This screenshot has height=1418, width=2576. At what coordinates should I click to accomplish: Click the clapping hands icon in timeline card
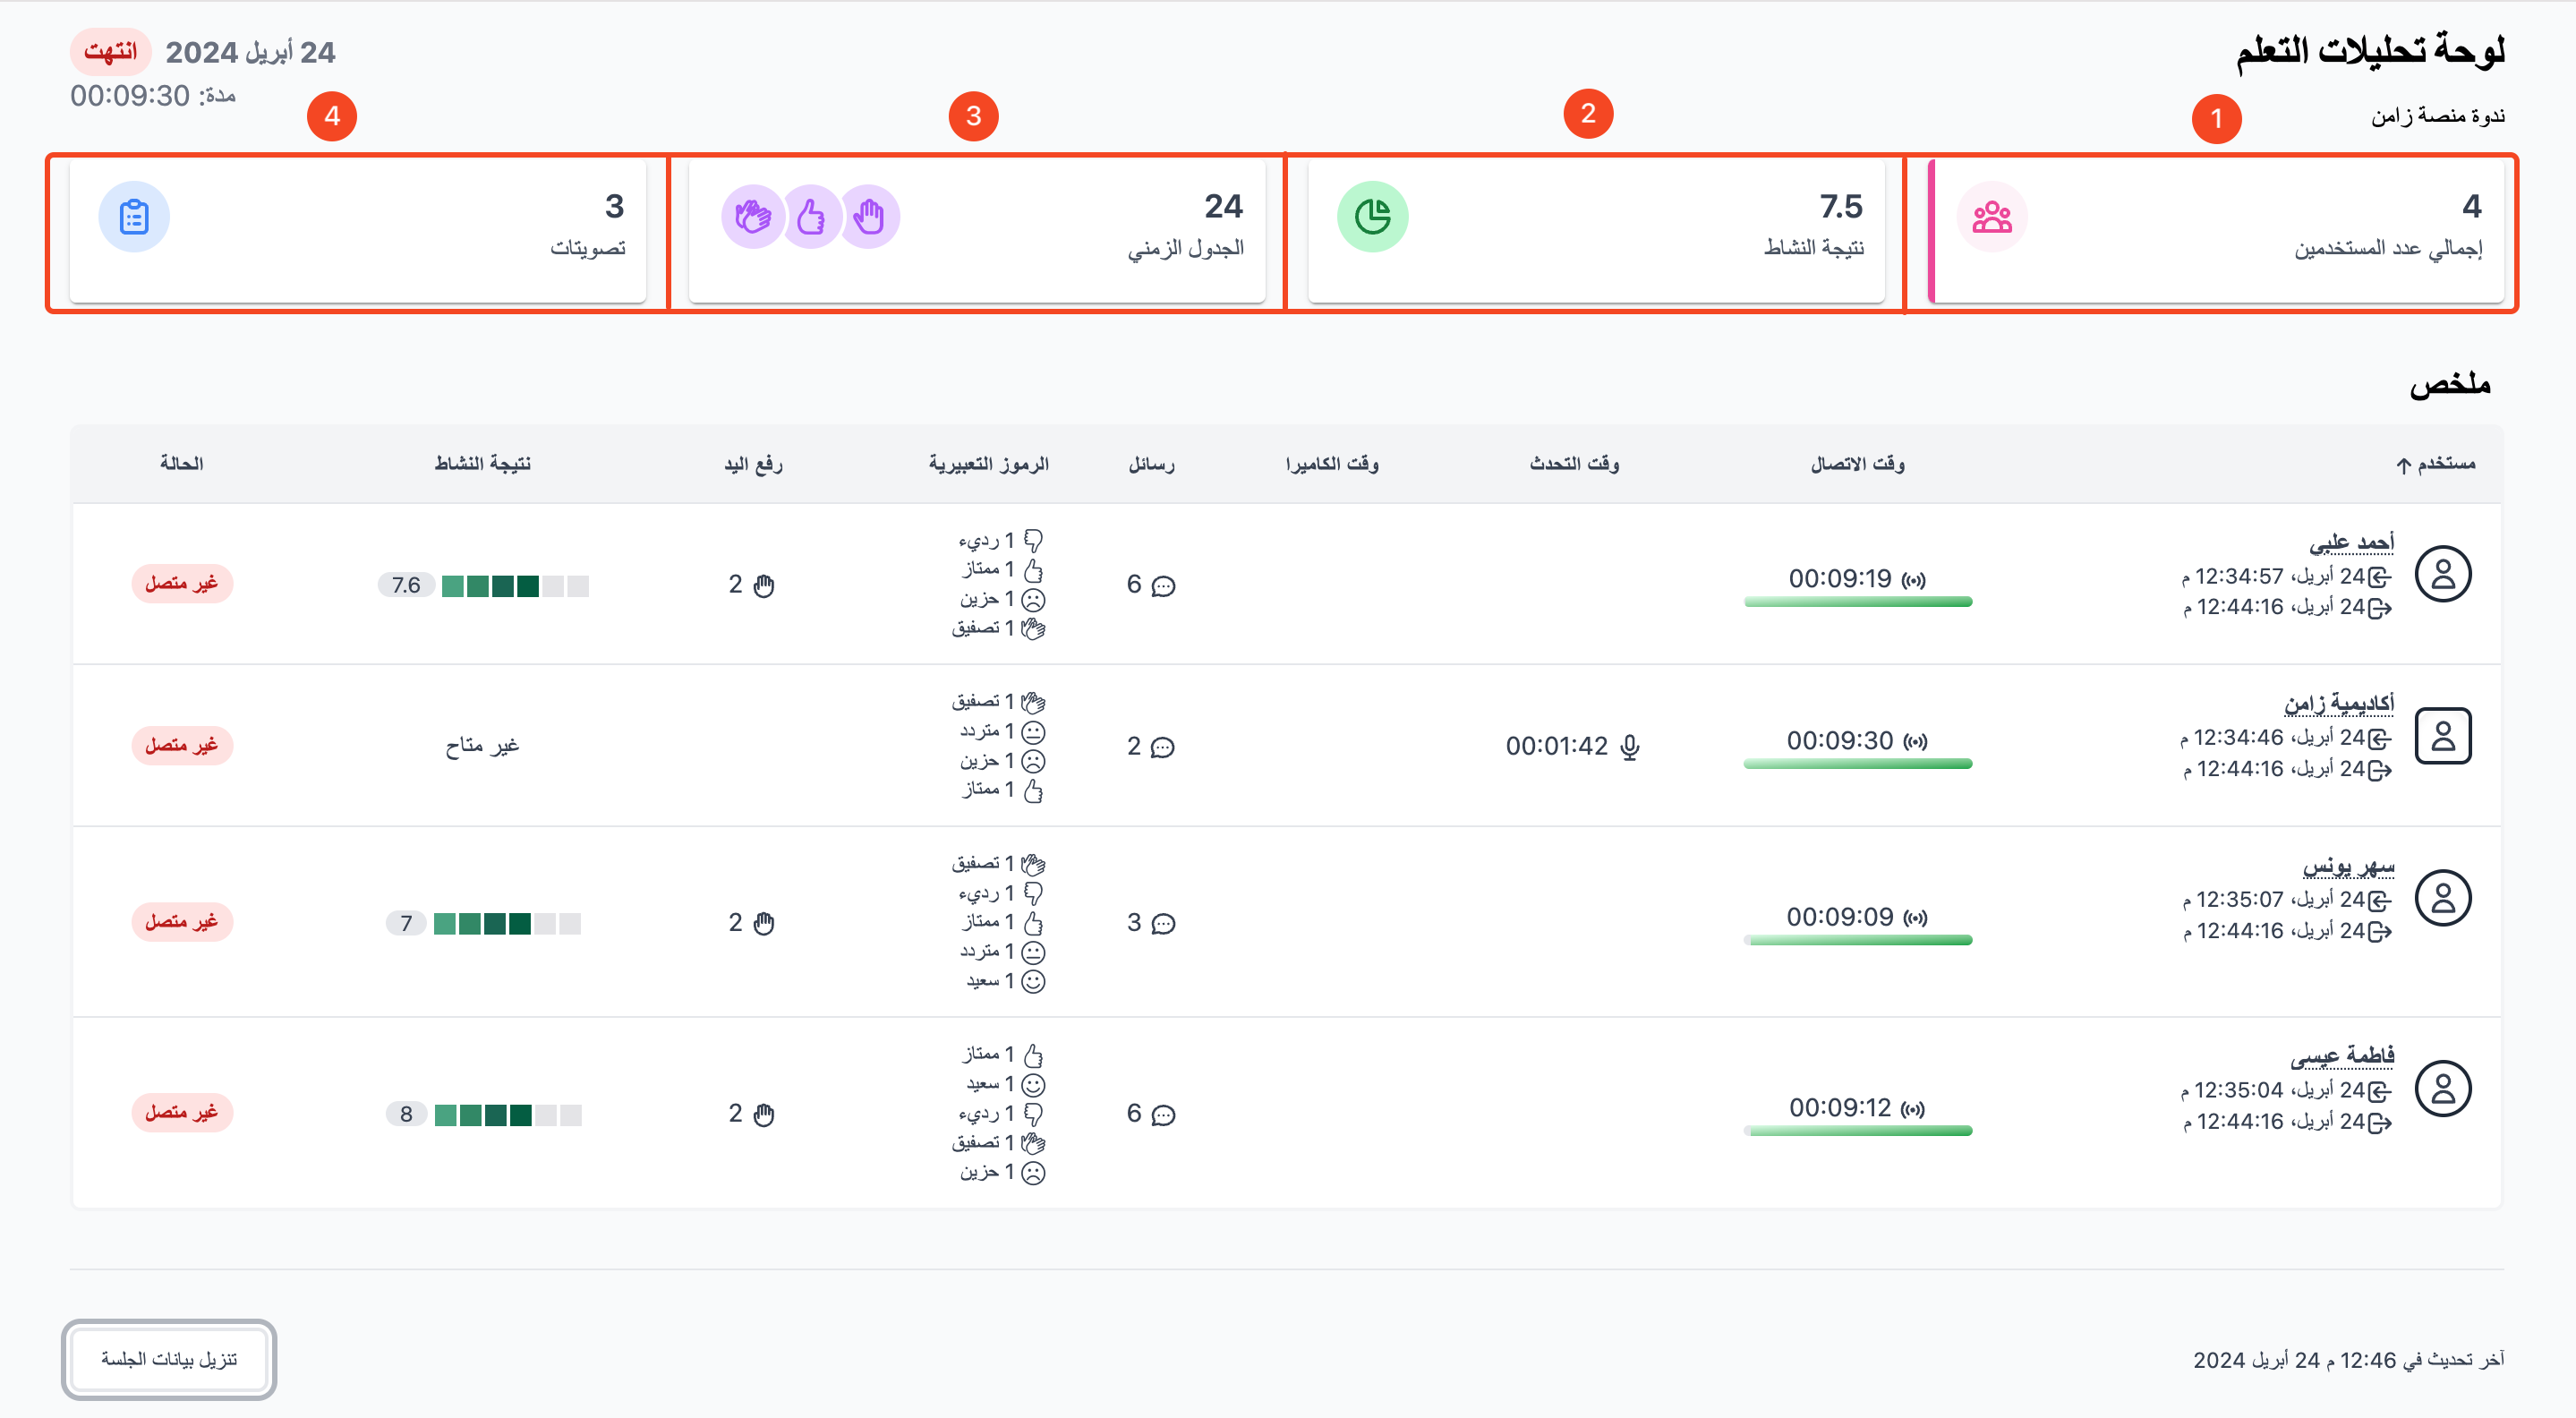pyautogui.click(x=753, y=216)
